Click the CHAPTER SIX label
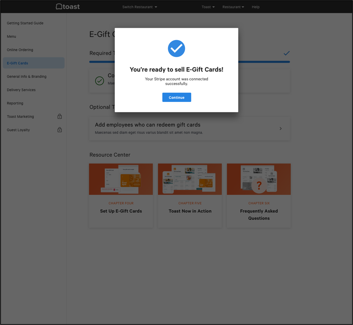The height and width of the screenshot is (325, 353). (259, 203)
